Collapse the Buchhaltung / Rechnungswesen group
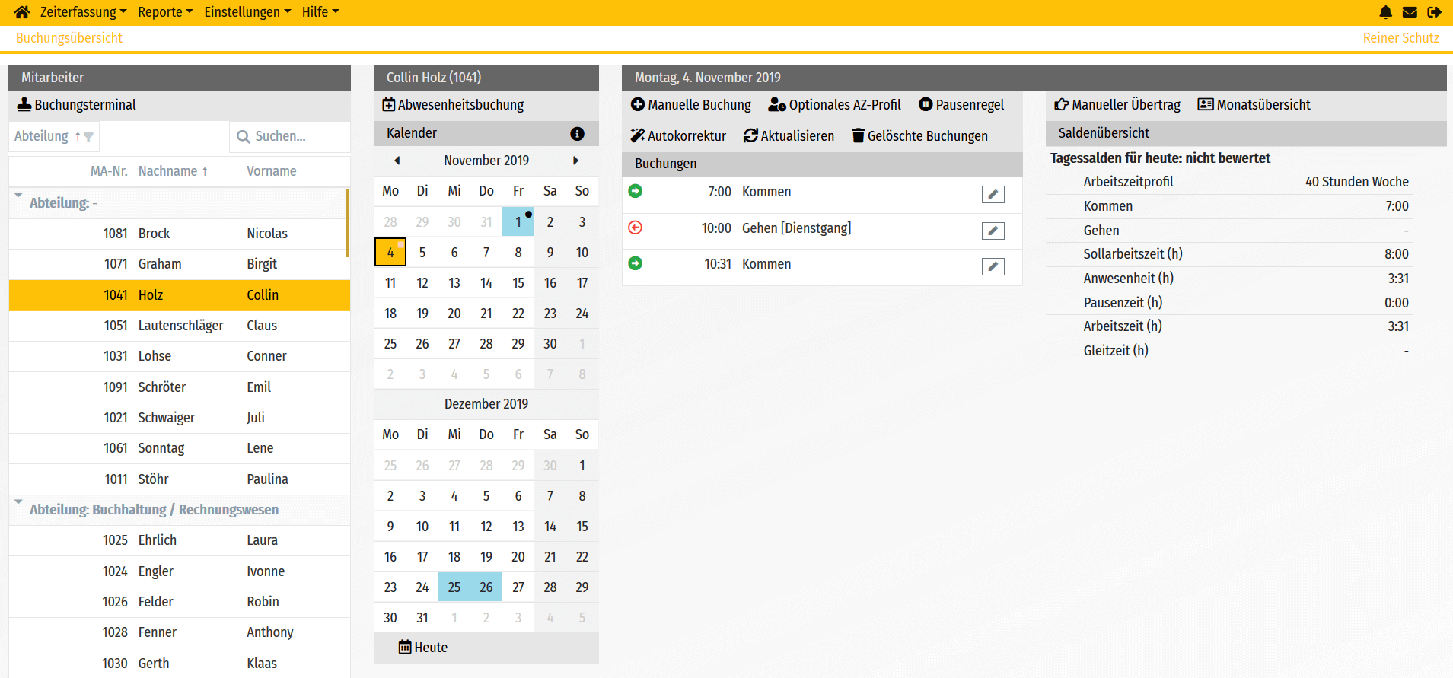 coord(18,502)
